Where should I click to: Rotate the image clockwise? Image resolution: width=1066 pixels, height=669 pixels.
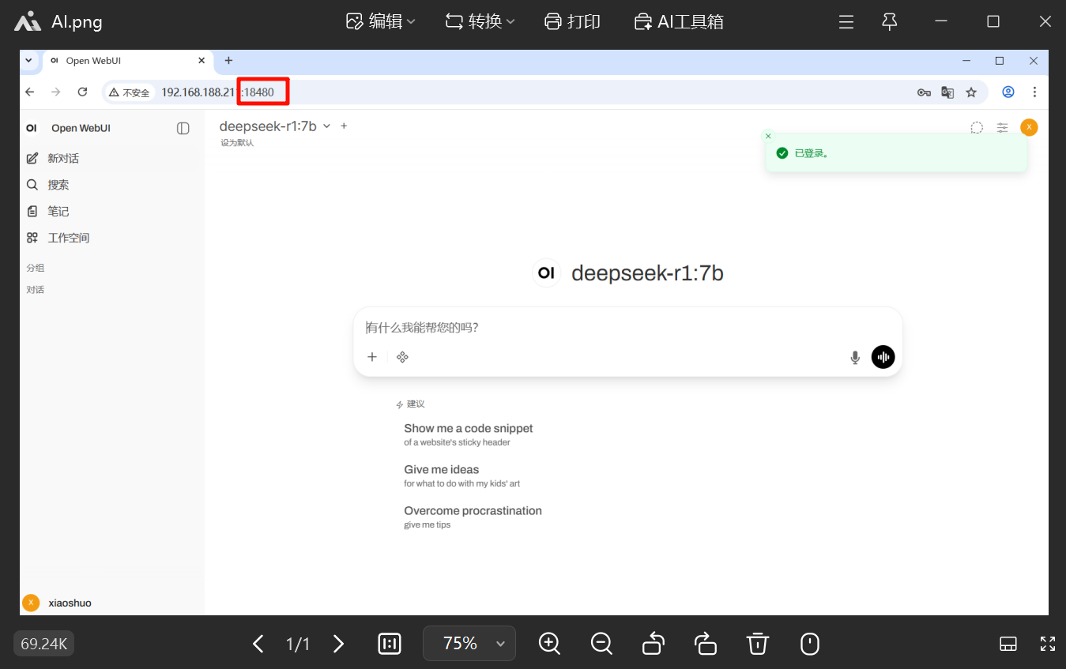(x=705, y=644)
